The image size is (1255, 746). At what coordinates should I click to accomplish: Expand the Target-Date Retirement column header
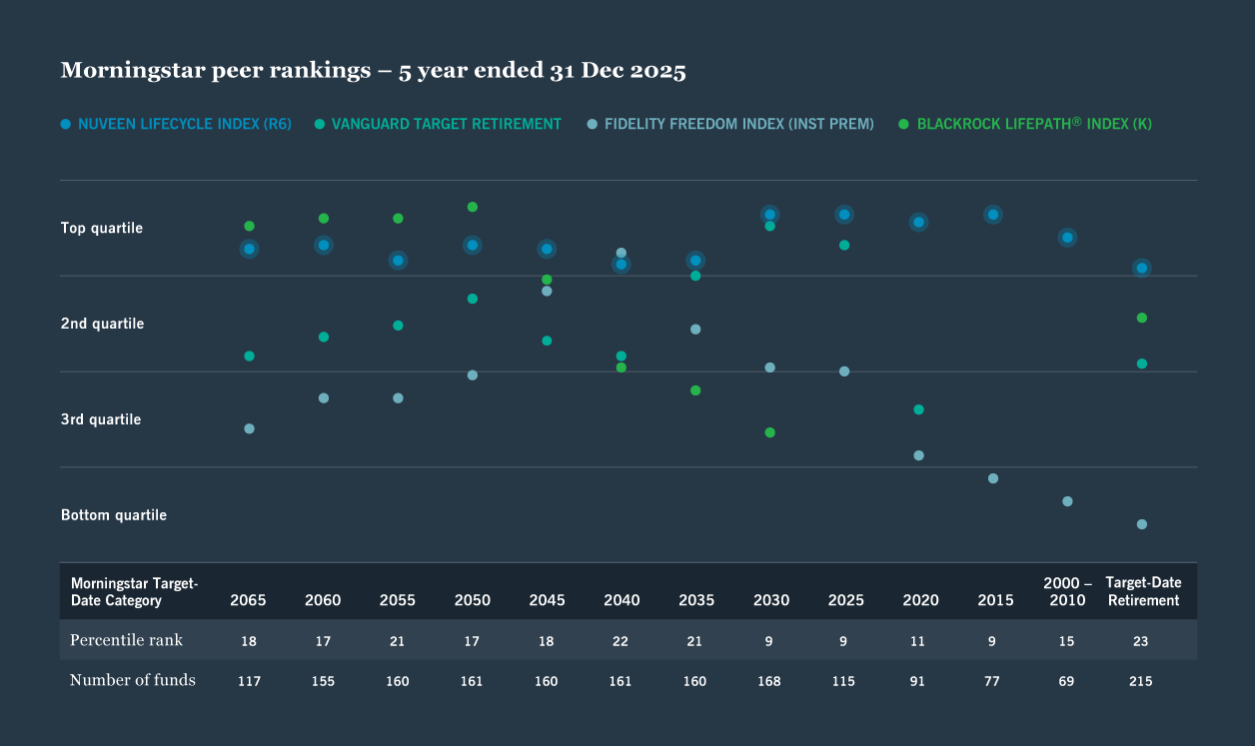(1142, 590)
